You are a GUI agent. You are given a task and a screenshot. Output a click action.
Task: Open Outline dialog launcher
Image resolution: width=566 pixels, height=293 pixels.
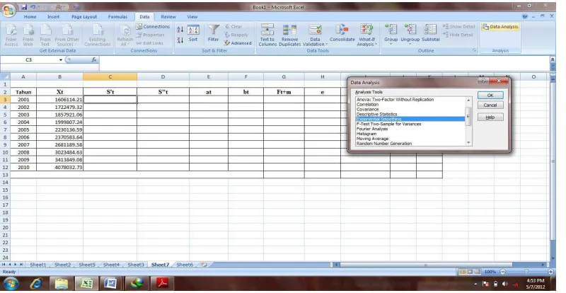(x=475, y=51)
